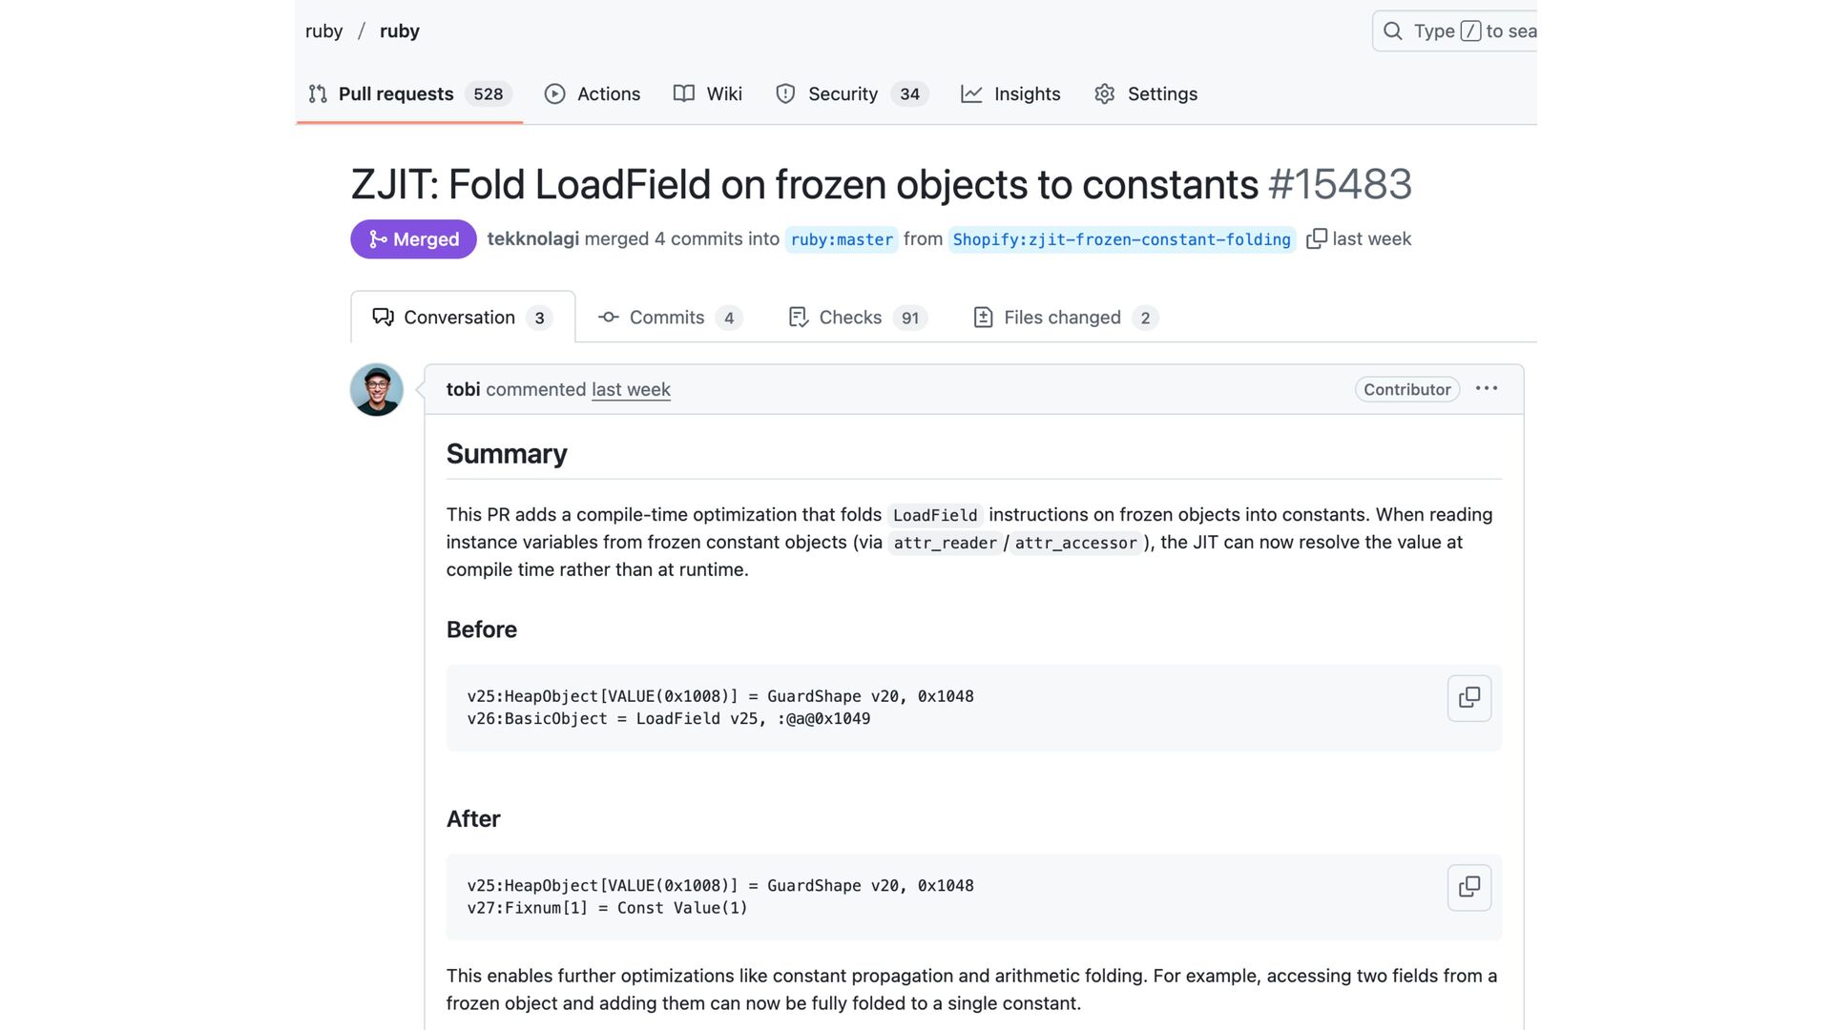
Task: Open repository Settings
Action: coord(1146,93)
